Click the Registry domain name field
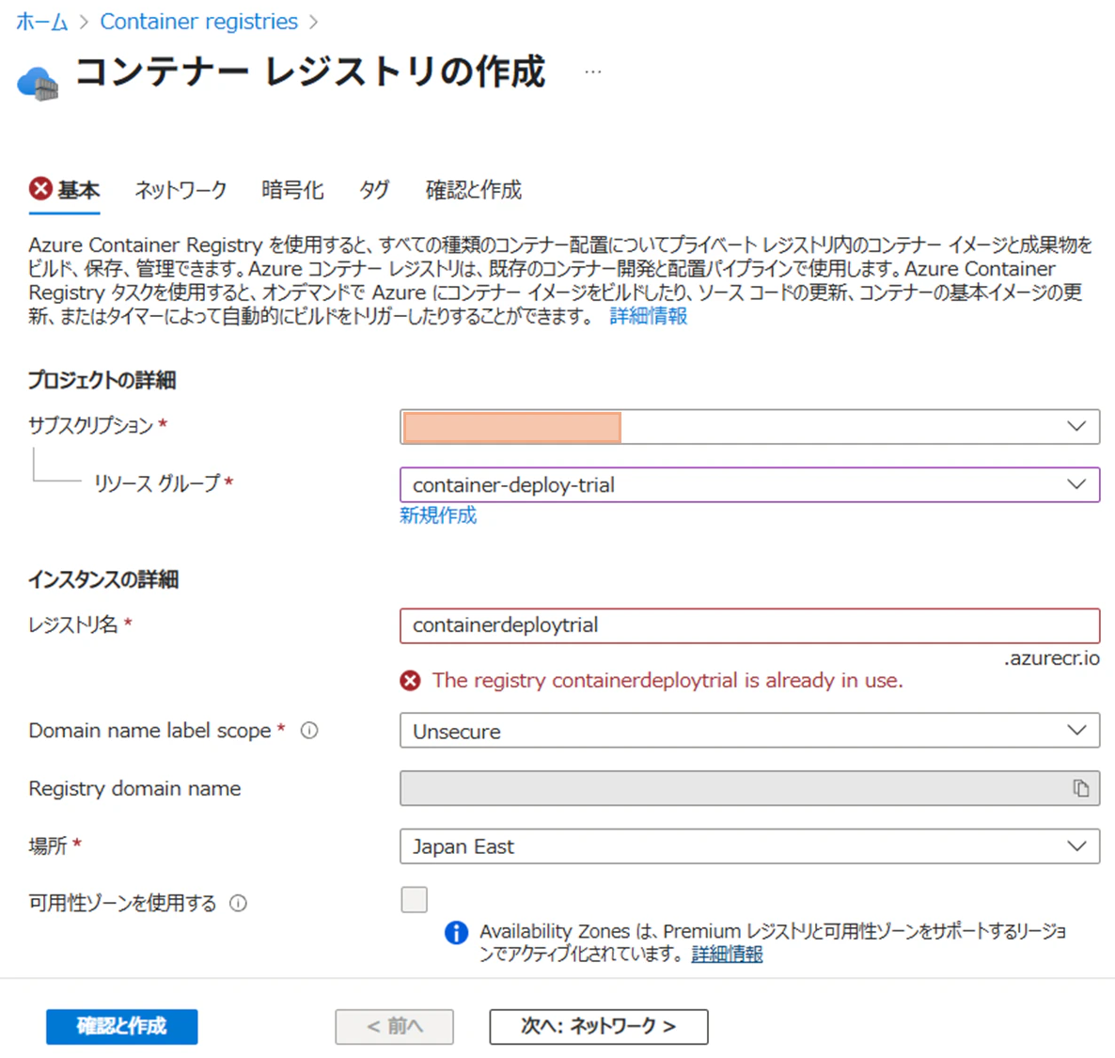 coord(749,788)
